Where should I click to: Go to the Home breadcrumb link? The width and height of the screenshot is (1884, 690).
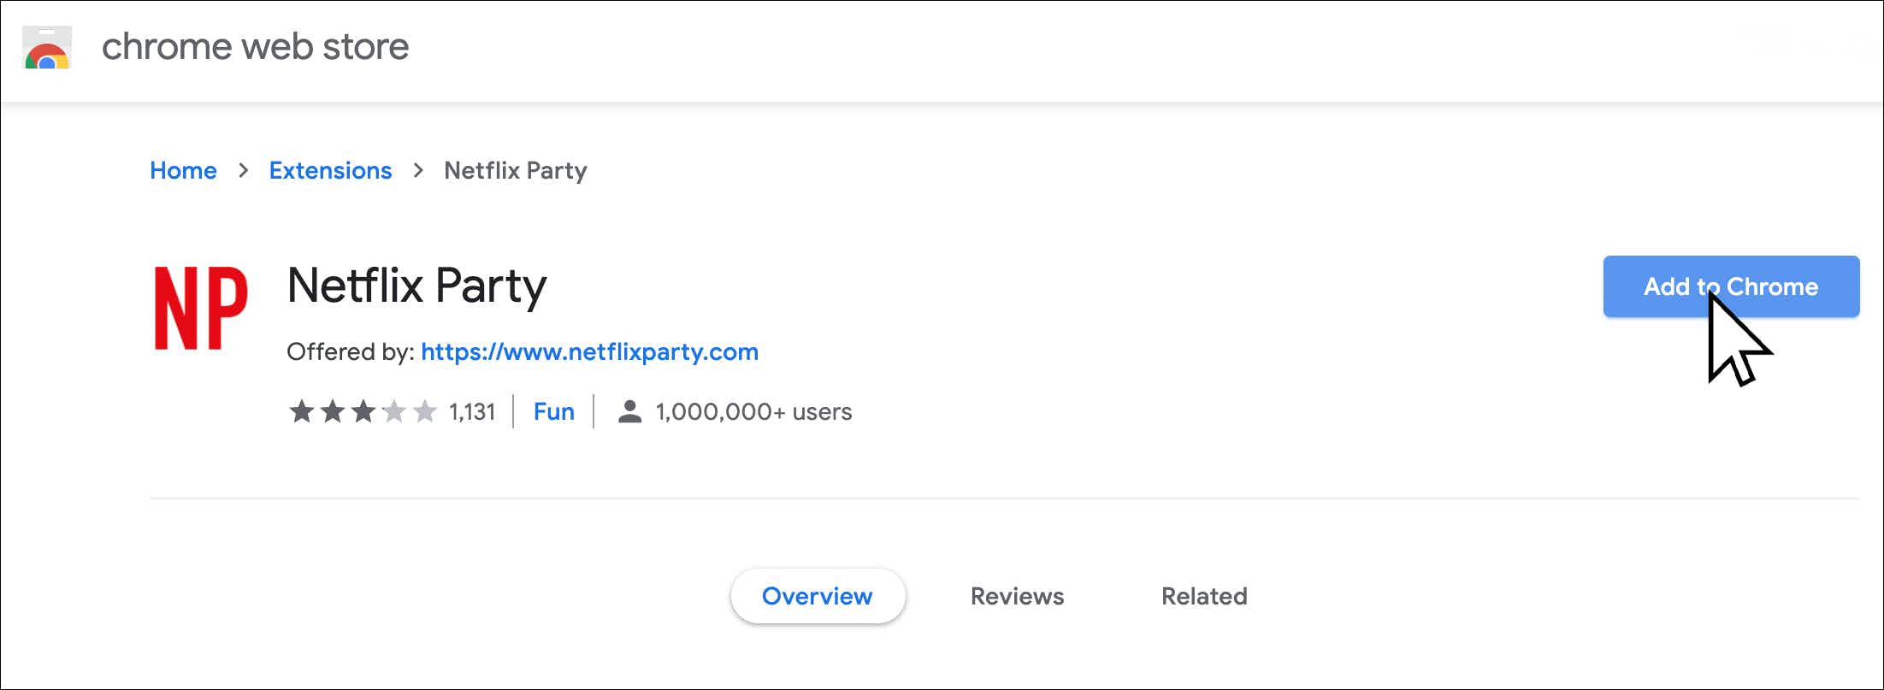coord(183,170)
